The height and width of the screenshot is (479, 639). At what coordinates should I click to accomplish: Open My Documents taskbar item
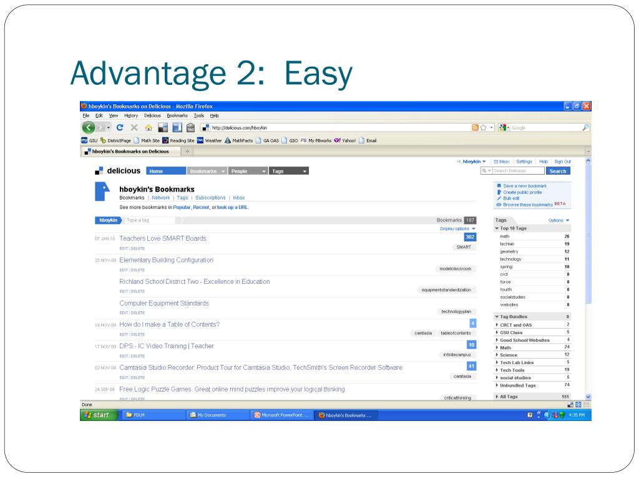pos(217,415)
